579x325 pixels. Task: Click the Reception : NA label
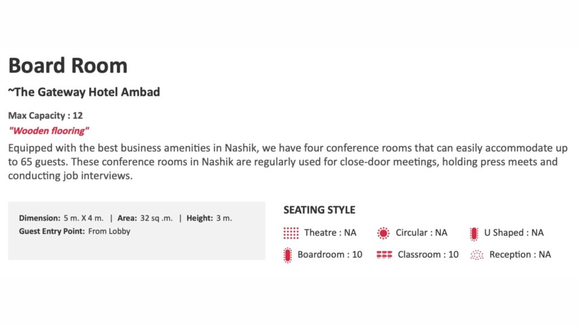520,254
